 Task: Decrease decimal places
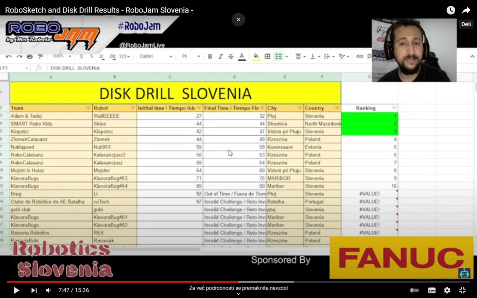coord(101,56)
